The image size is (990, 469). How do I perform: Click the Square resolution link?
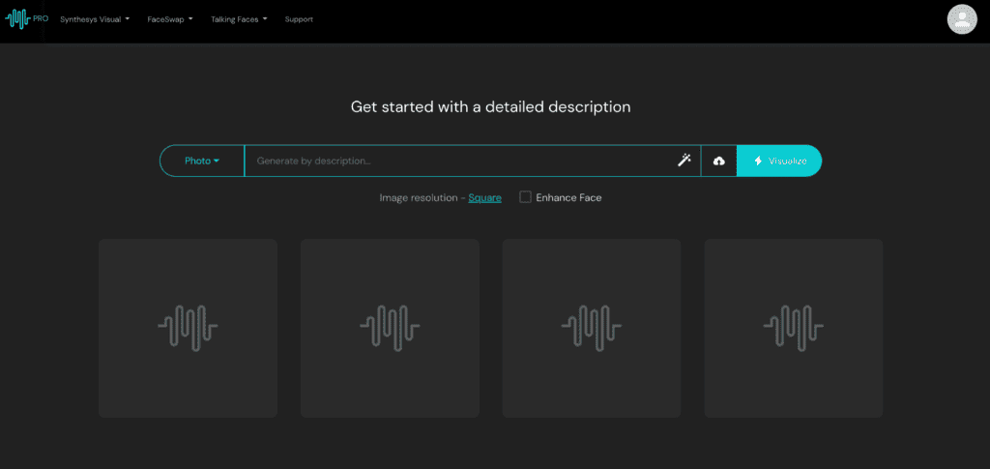(x=484, y=197)
